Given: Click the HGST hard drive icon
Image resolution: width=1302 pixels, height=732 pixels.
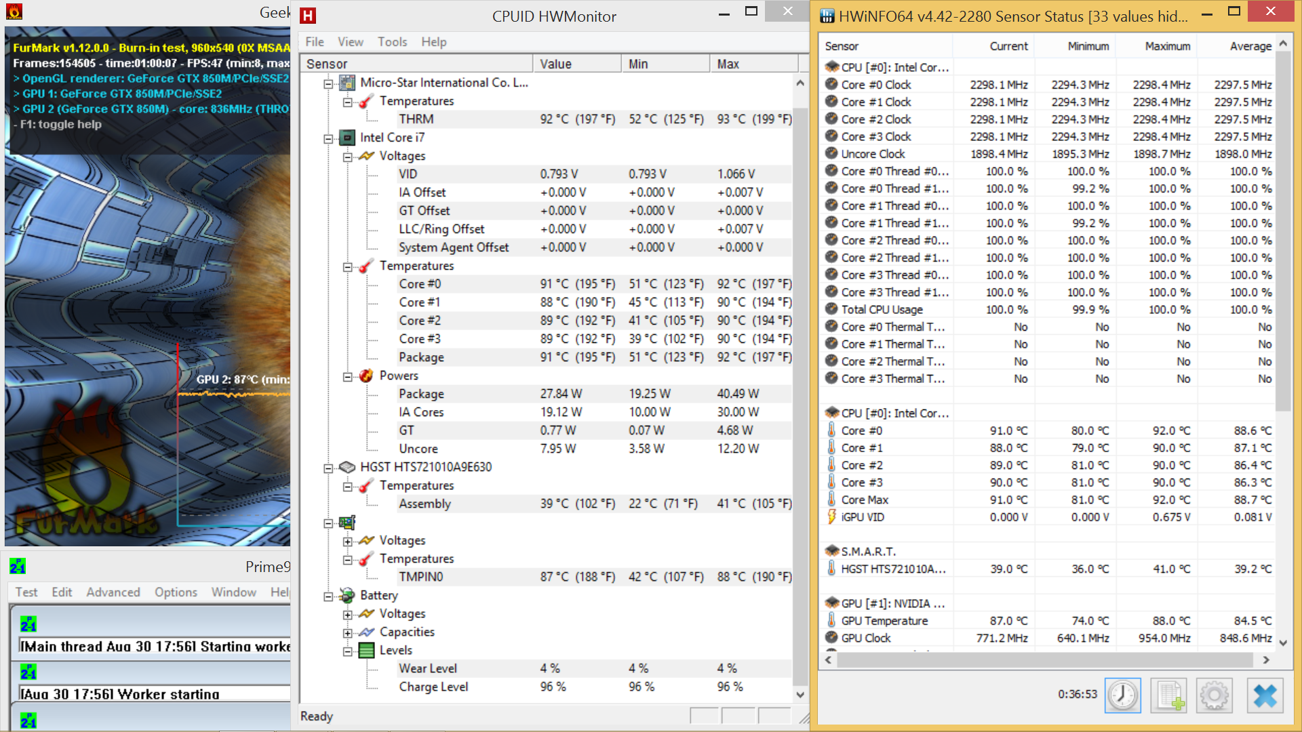Looking at the screenshot, I should (x=347, y=467).
